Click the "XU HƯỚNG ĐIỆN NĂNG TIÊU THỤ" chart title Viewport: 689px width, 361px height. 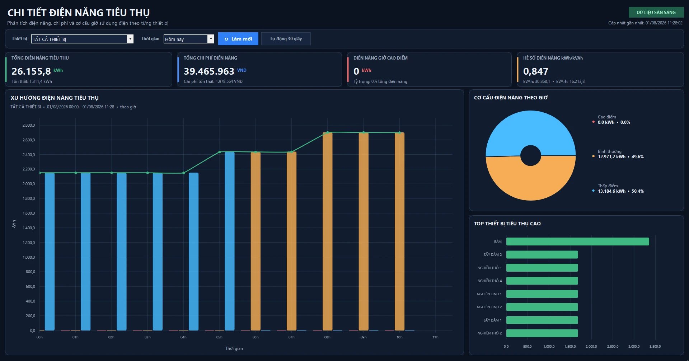pyautogui.click(x=55, y=98)
